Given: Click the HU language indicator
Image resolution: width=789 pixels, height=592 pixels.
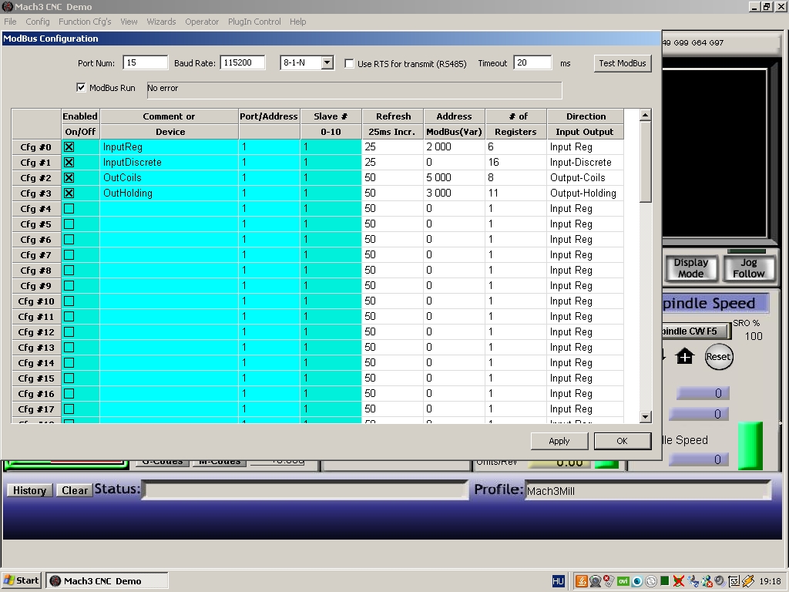Looking at the screenshot, I should 559,581.
